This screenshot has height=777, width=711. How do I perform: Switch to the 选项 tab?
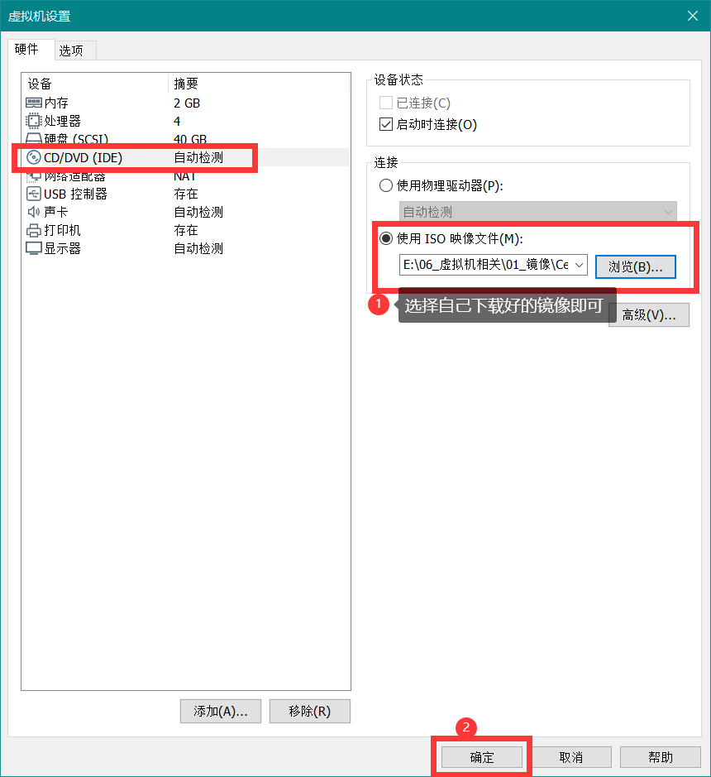(71, 50)
